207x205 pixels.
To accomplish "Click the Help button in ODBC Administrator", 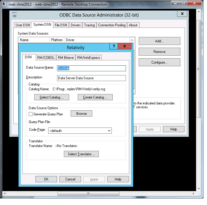I will 174,129.
